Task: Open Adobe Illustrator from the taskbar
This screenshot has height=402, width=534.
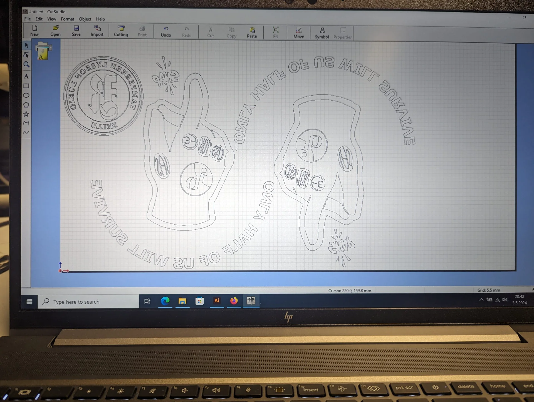Action: (x=217, y=301)
